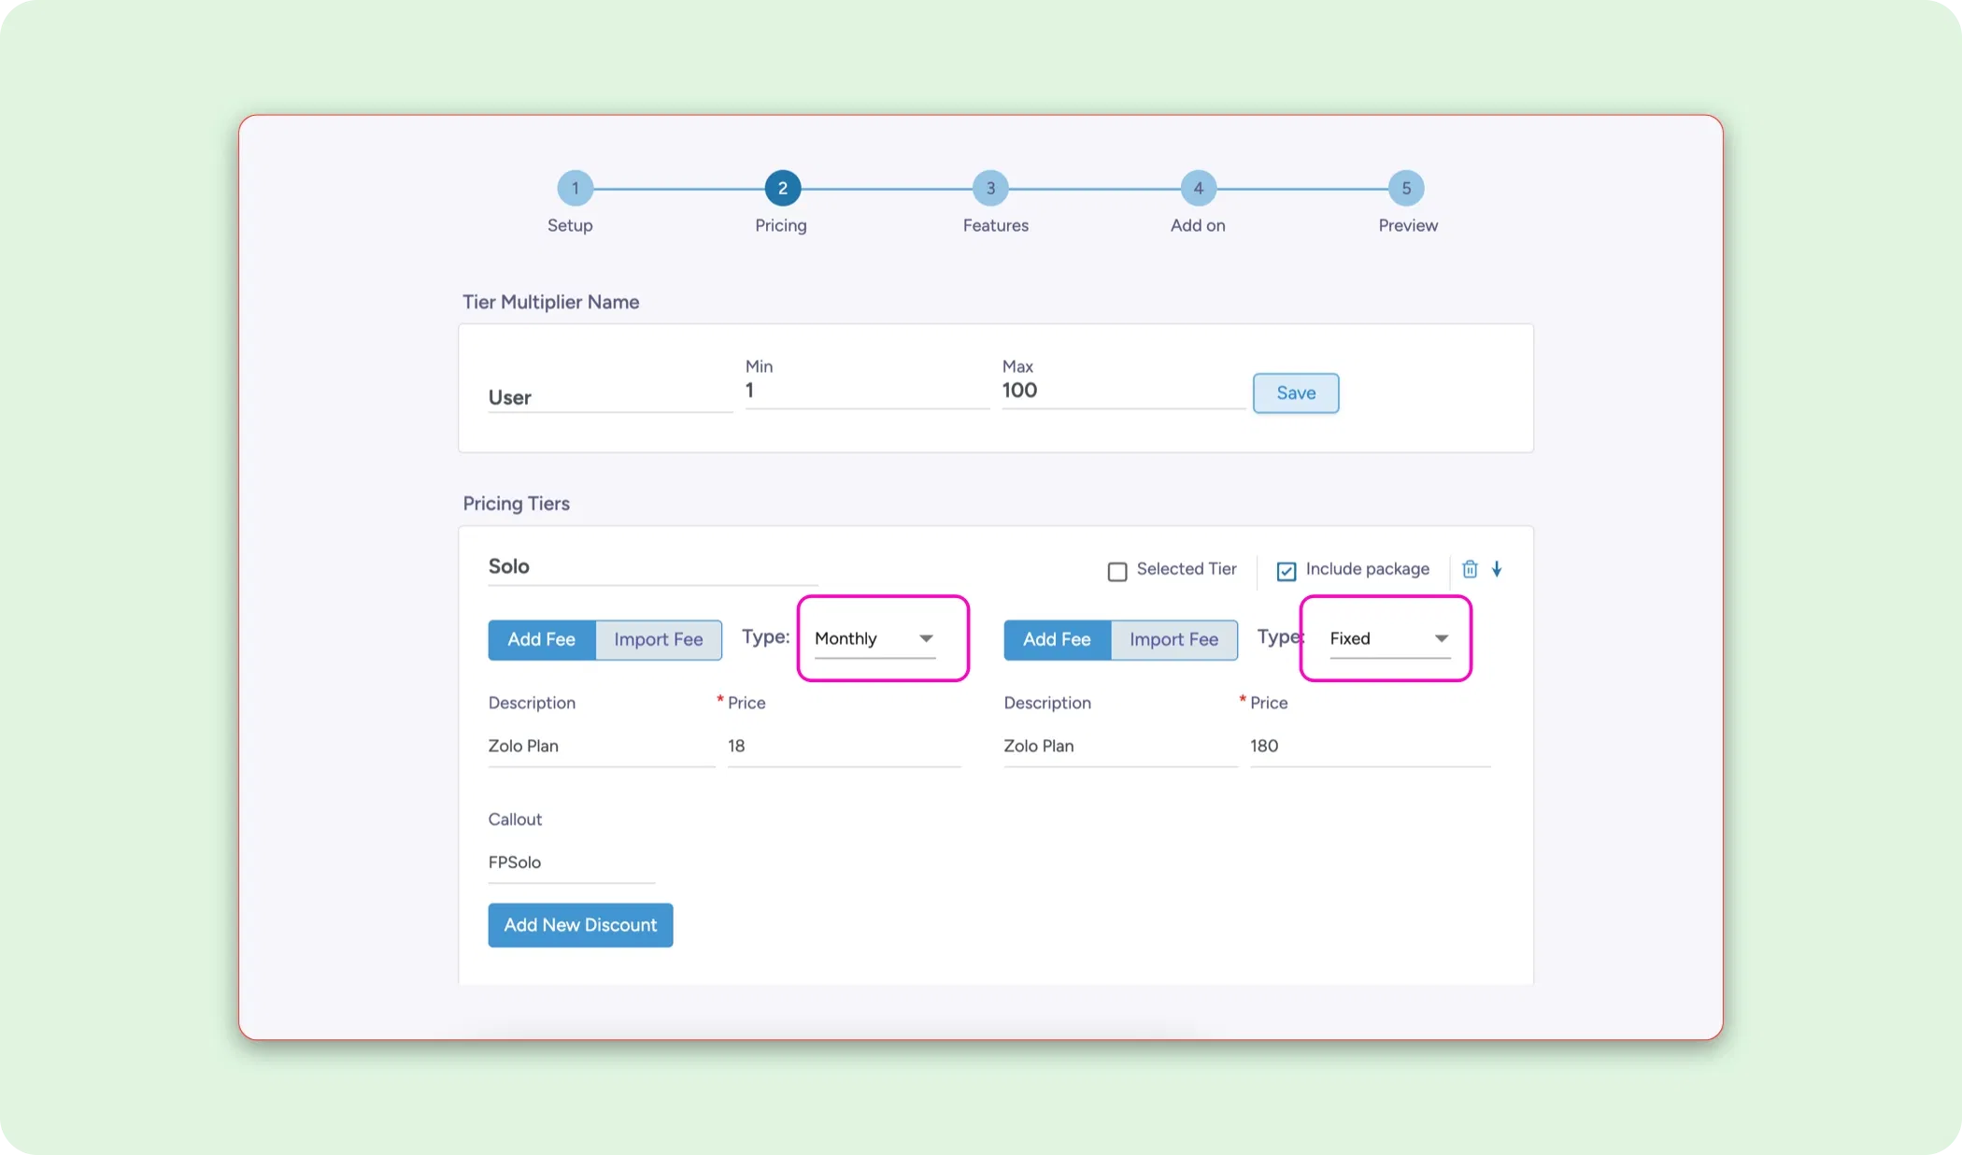The height and width of the screenshot is (1155, 1962).
Task: Jump to step 3 Features circle
Action: pyautogui.click(x=990, y=188)
